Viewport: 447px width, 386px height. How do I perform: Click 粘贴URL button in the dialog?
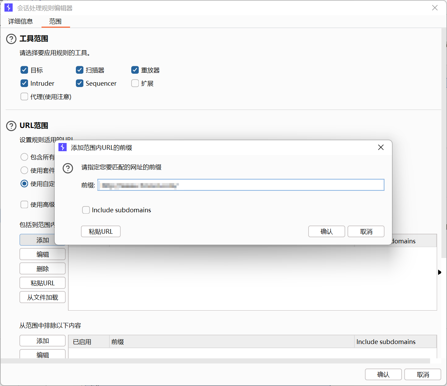(x=101, y=231)
